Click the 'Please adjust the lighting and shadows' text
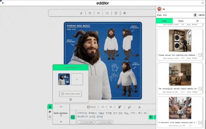 pos(178,55)
